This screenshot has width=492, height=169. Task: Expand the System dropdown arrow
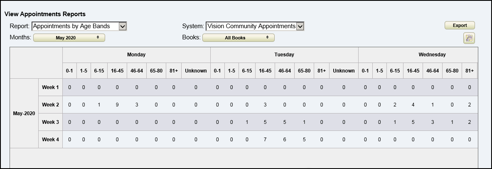pos(300,26)
